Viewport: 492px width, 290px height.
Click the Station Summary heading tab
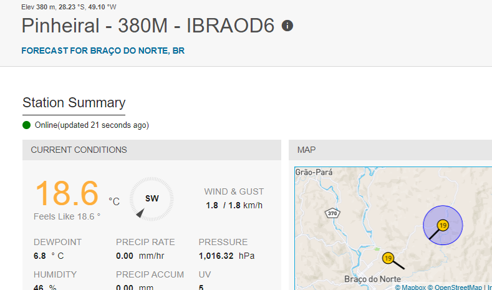pos(74,103)
